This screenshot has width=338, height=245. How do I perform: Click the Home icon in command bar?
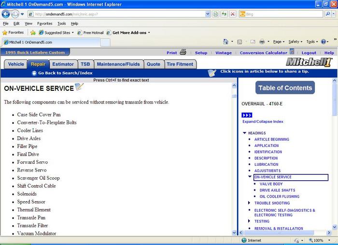[225, 42]
